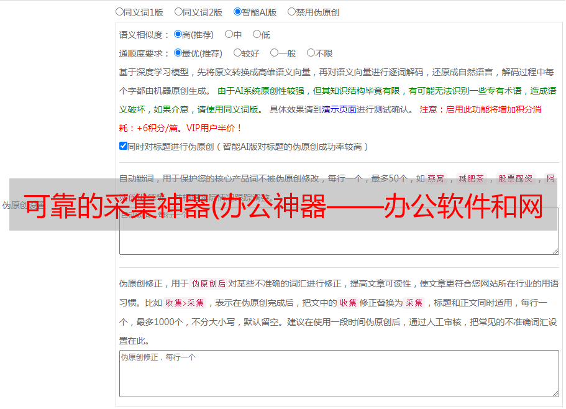566x409 pixels.
Task: Set 语义相似度 to 中
Action: point(229,35)
